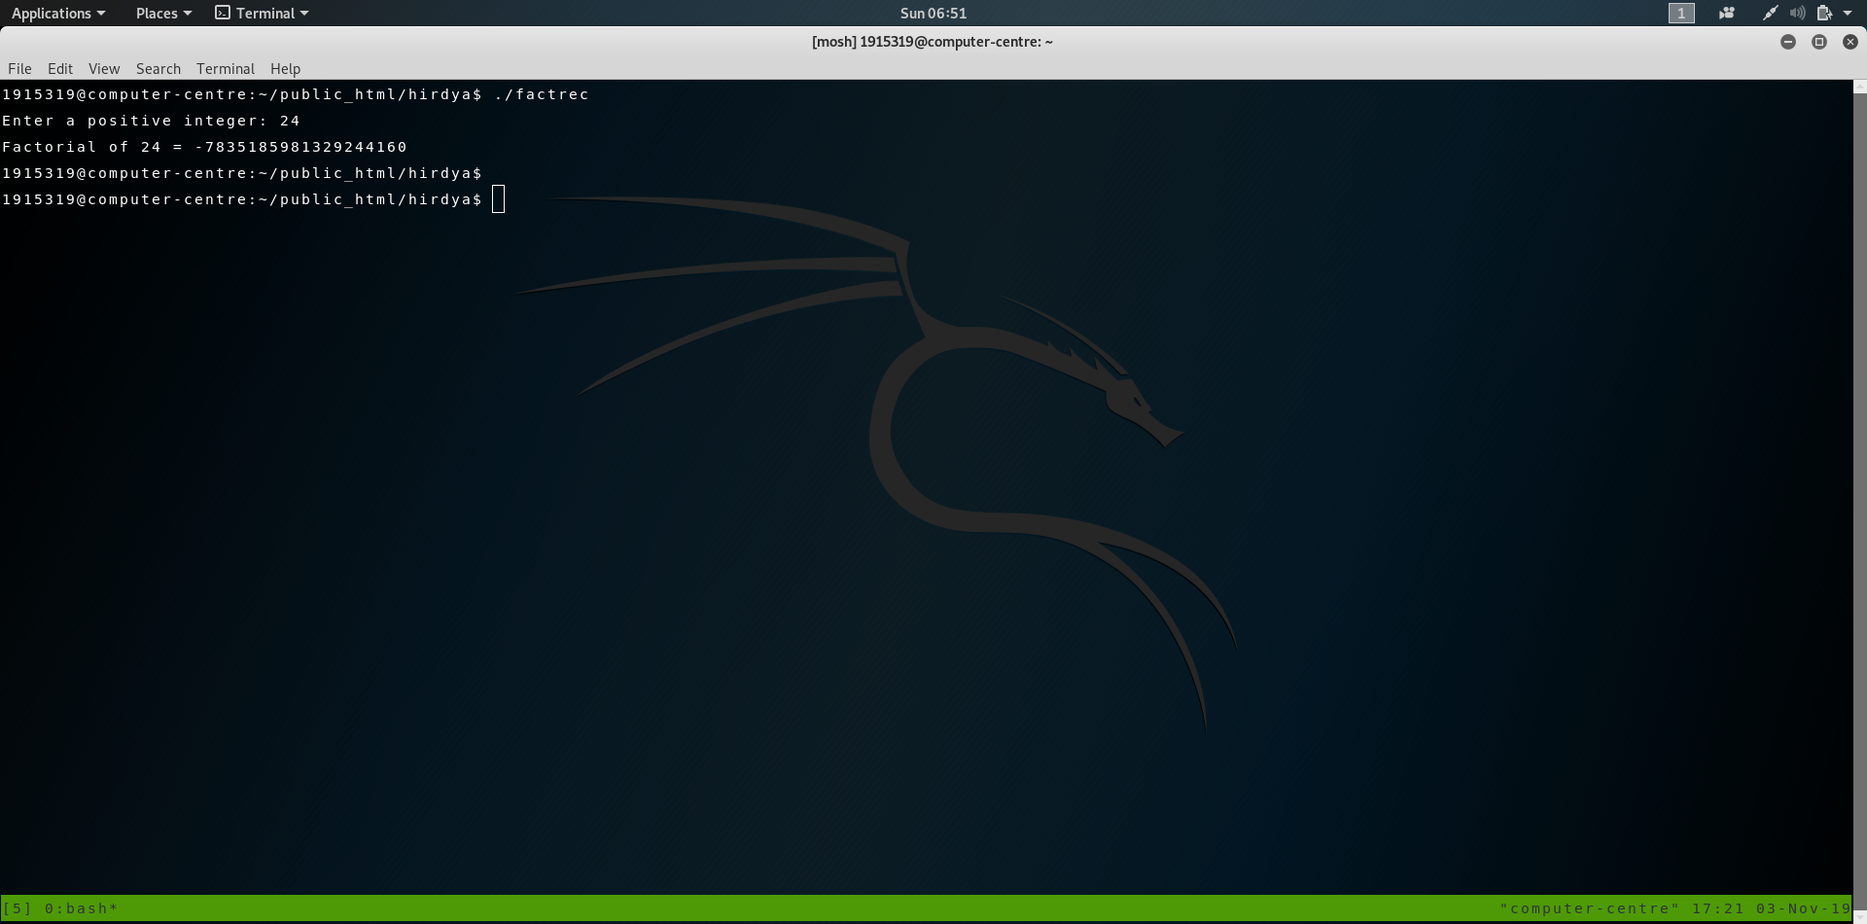Image resolution: width=1867 pixels, height=924 pixels.
Task: Minimize the terminal window
Action: [1788, 42]
